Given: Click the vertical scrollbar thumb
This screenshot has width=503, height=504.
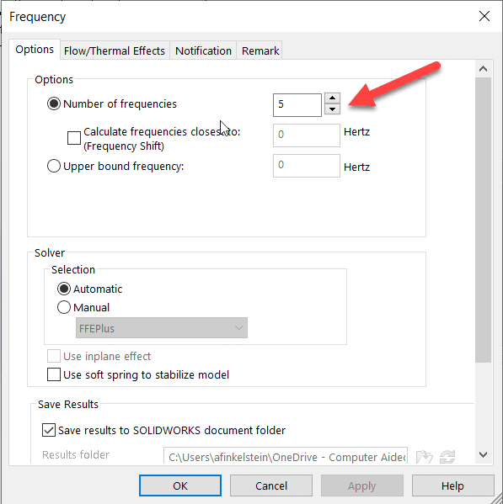Looking at the screenshot, I should pyautogui.click(x=483, y=220).
